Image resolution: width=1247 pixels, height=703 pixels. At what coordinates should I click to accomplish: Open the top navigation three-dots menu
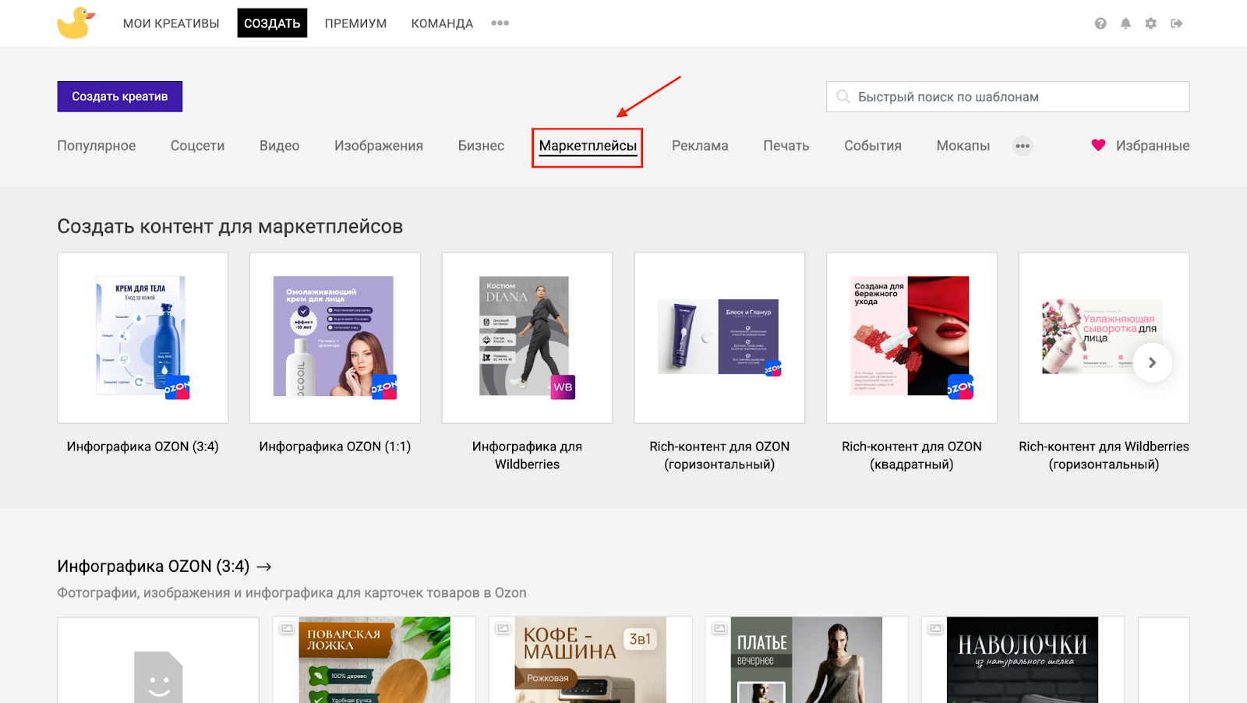tap(500, 23)
